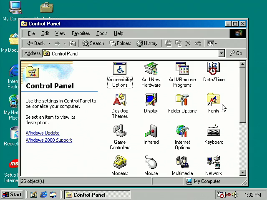Click the Start button
This screenshot has height=200, width=267.
tap(12, 195)
